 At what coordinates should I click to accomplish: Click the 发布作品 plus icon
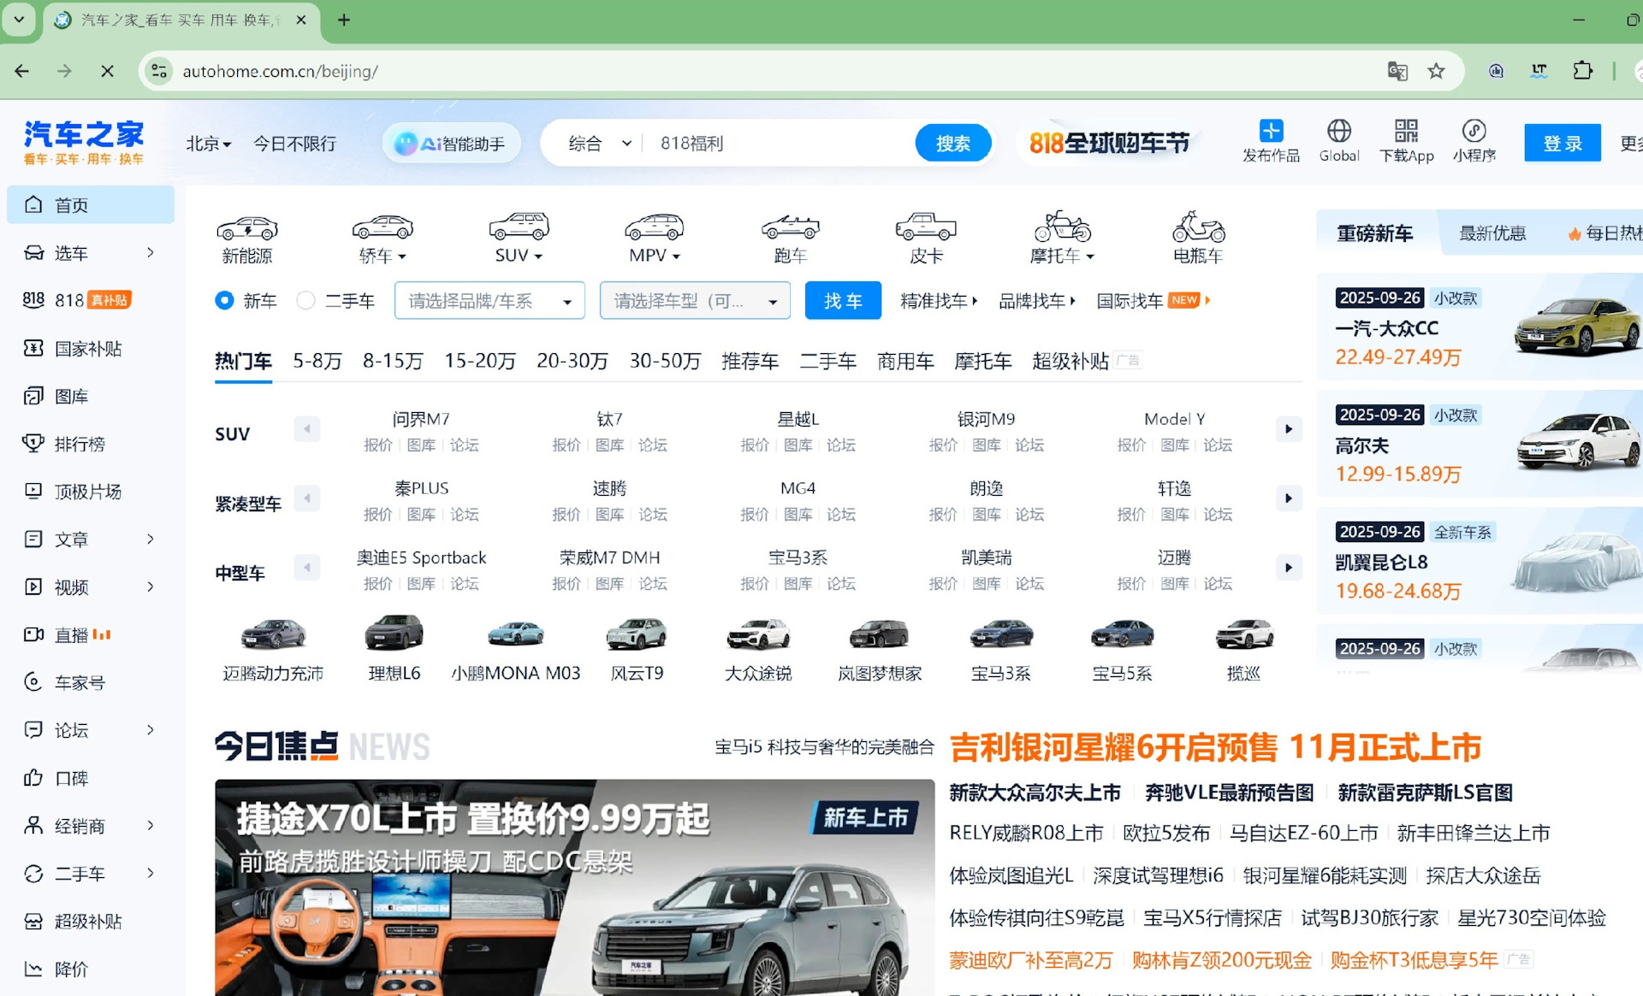tap(1271, 131)
